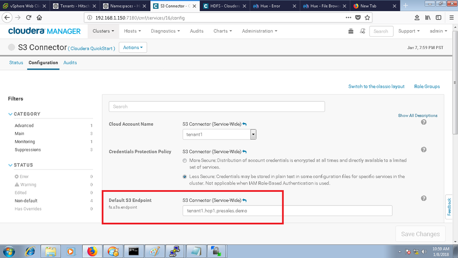Open the media player taskbar icon
The height and width of the screenshot is (258, 458).
(x=71, y=251)
